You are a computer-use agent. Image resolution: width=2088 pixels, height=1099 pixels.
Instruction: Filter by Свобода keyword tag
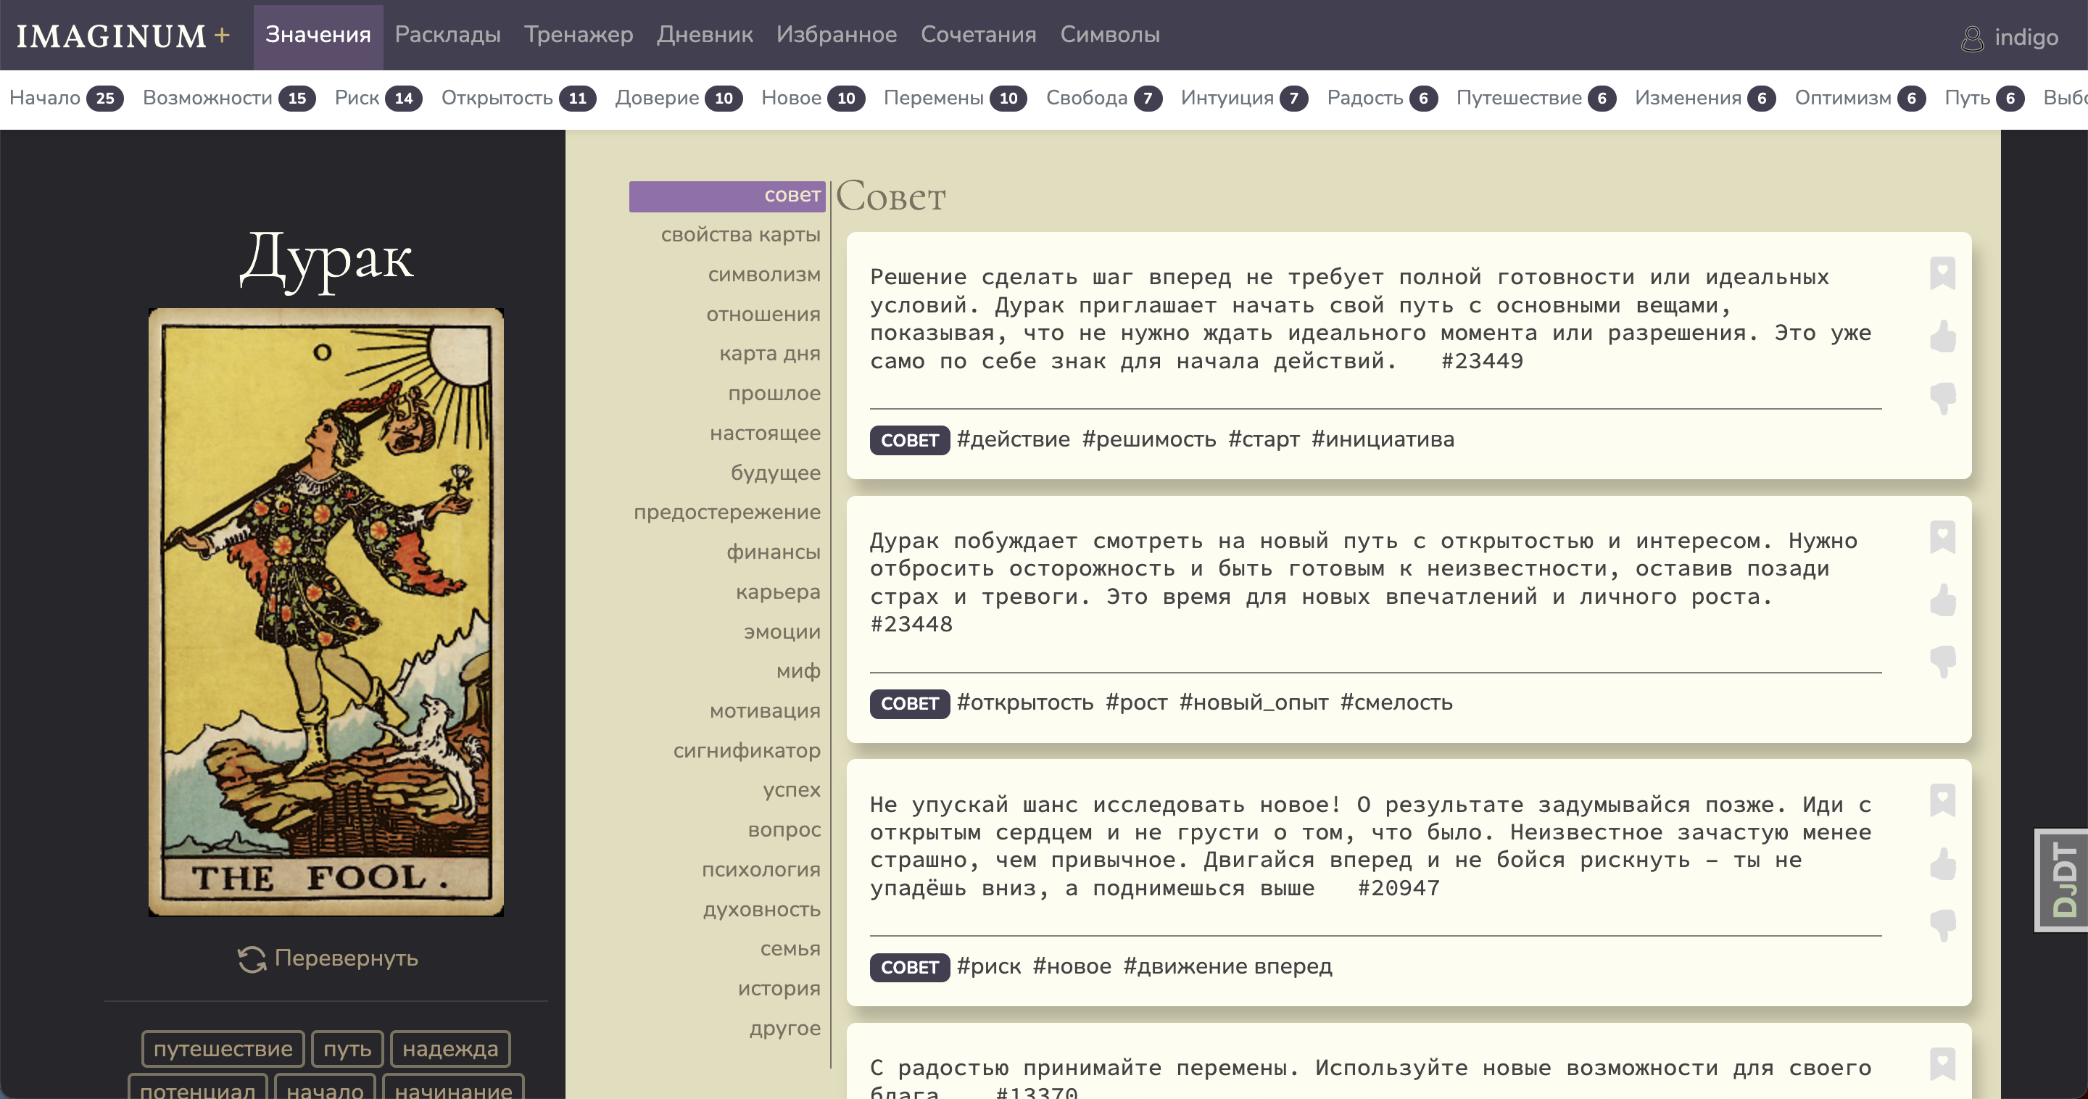coord(1103,98)
